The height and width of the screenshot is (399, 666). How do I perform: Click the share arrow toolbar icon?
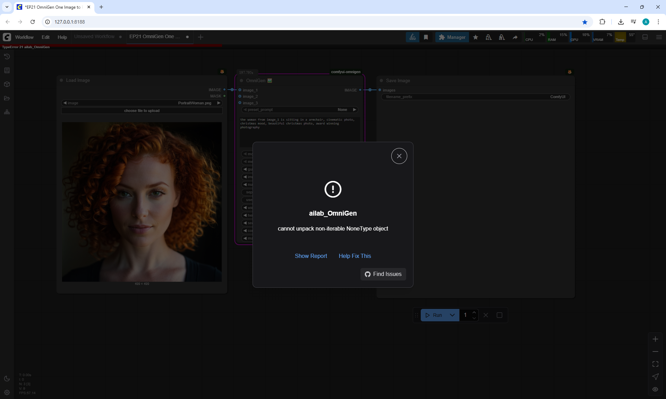515,37
